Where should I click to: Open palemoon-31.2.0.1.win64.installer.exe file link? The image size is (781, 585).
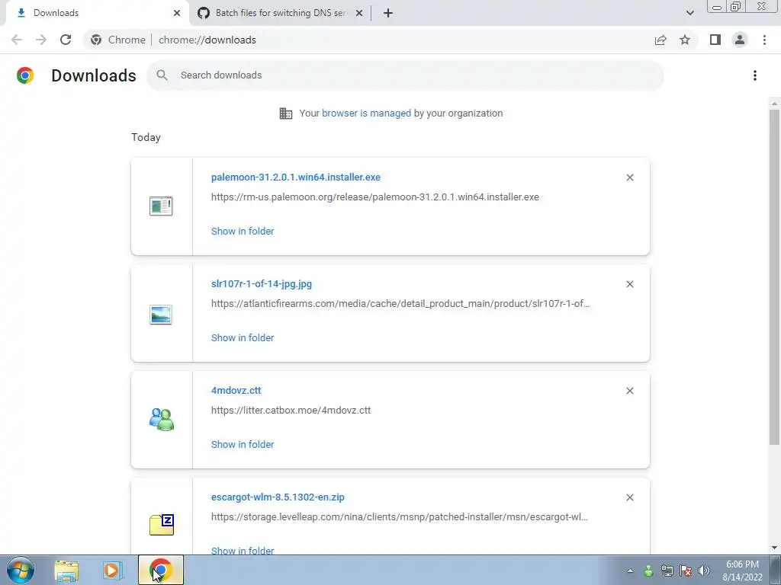pyautogui.click(x=296, y=177)
